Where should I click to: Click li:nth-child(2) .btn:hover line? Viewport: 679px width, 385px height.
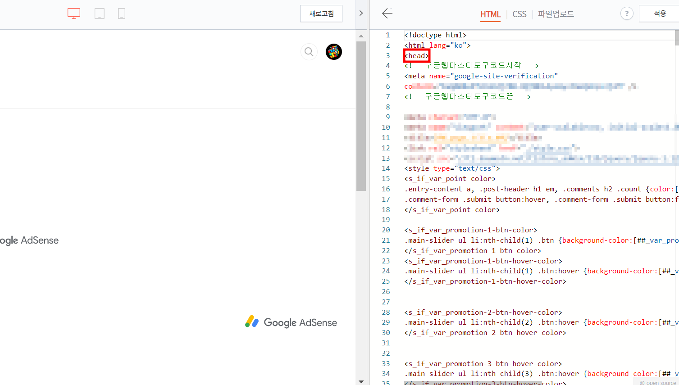coord(541,322)
